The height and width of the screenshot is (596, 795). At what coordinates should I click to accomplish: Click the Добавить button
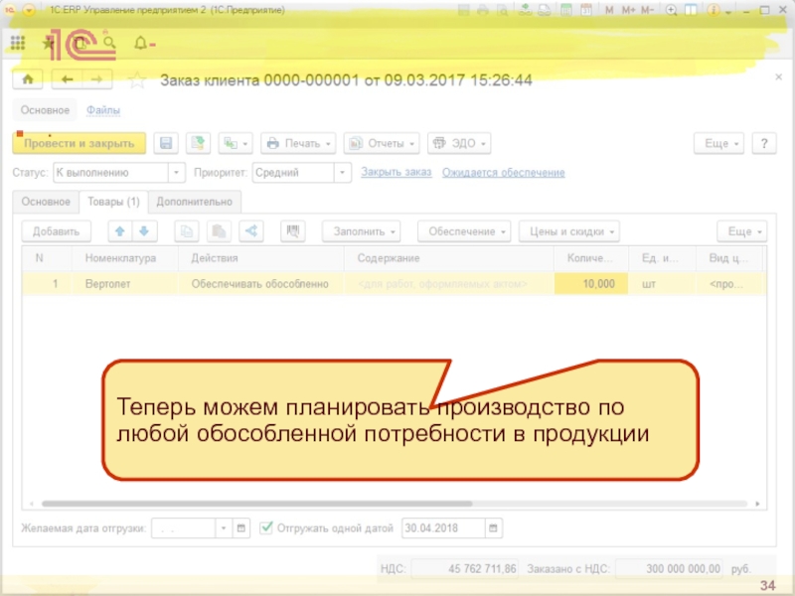tap(56, 231)
